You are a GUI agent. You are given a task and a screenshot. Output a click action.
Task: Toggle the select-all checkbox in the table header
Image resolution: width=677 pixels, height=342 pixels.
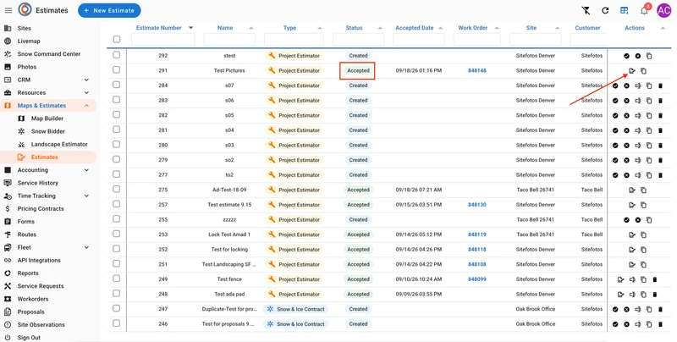(x=117, y=39)
